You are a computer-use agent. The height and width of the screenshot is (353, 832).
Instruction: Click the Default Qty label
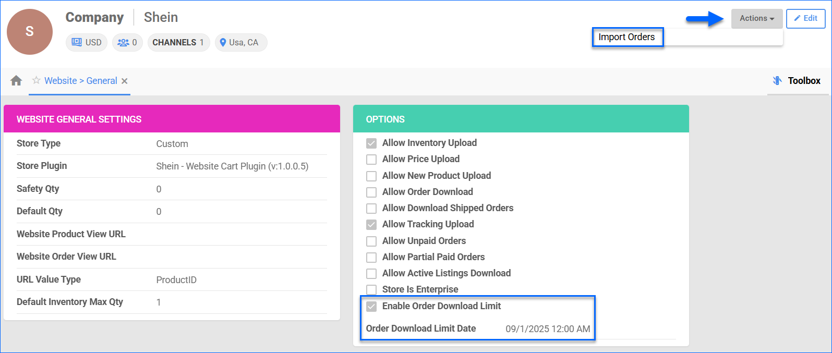click(40, 211)
